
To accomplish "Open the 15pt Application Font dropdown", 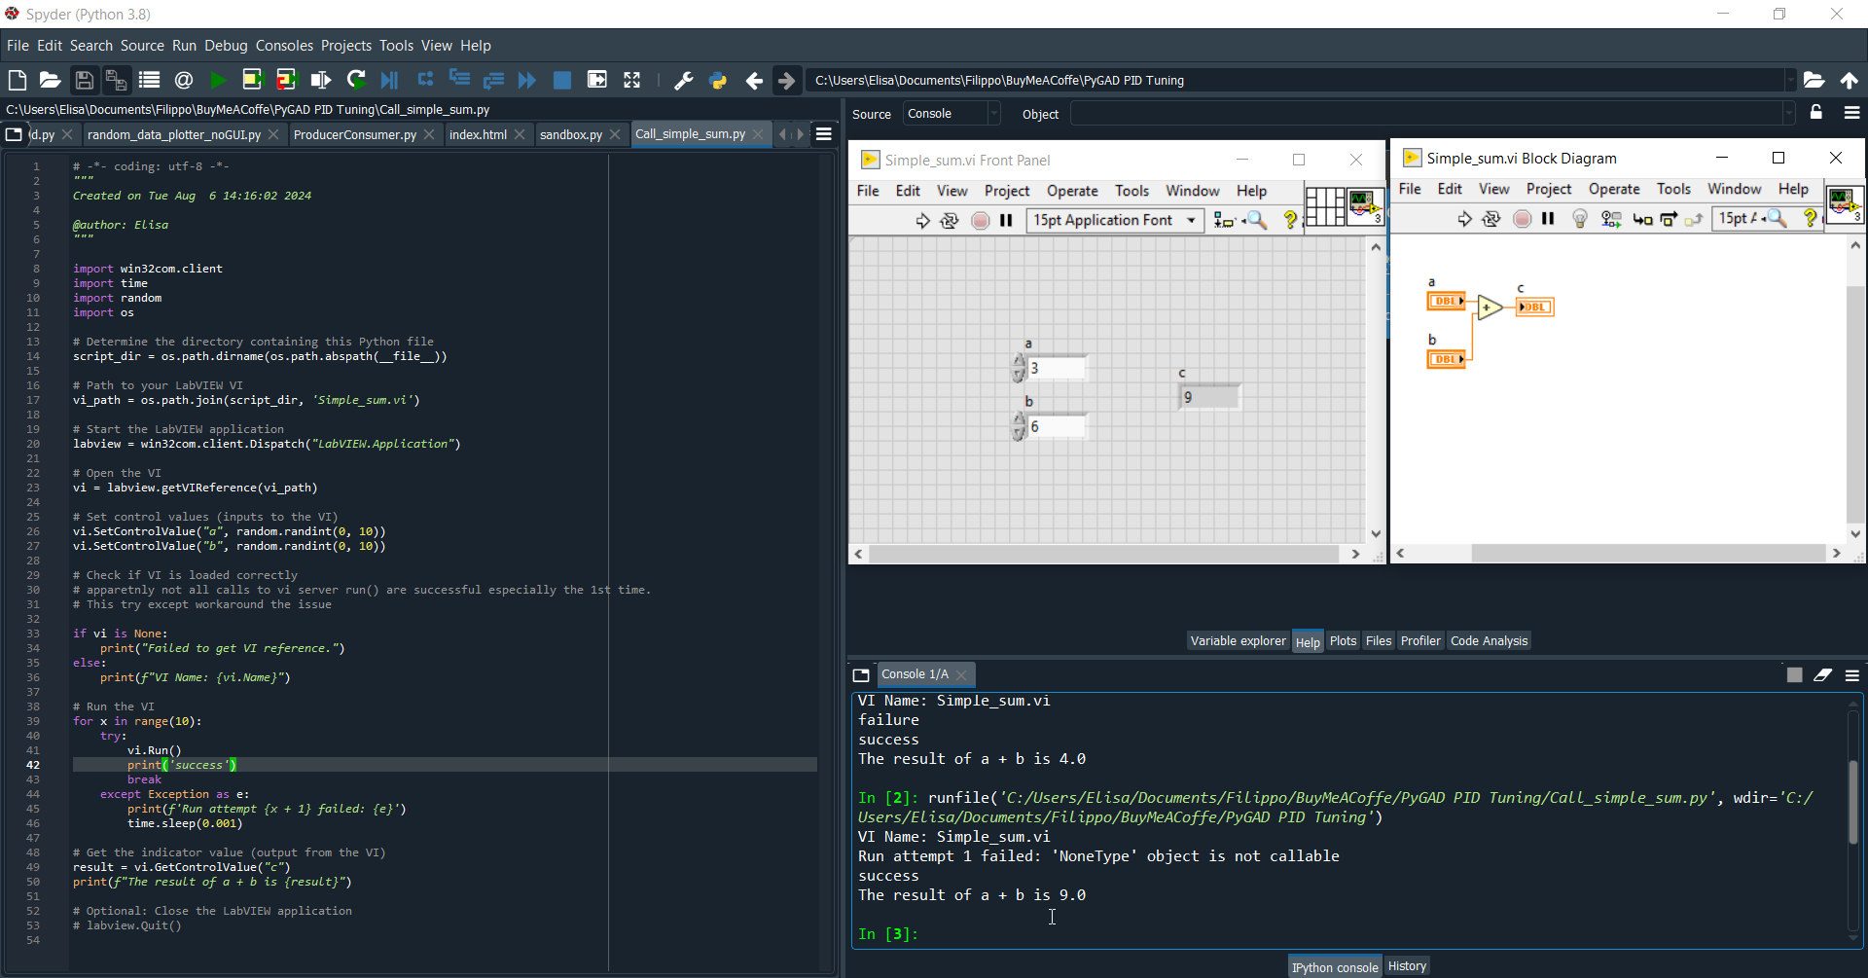I will (1115, 221).
